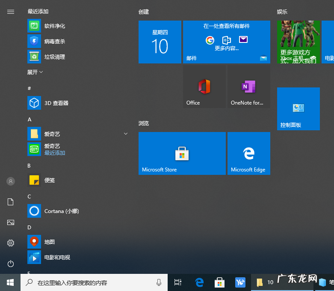Viewport: 334px width, 291px height.
Task: Launch Cortana (小娜)
Action: pyautogui.click(x=78, y=211)
